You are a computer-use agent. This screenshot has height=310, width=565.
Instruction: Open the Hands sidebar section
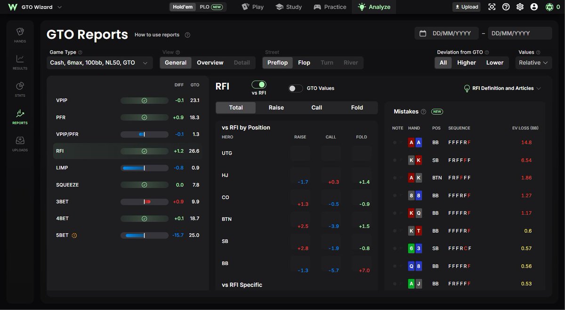coord(20,35)
